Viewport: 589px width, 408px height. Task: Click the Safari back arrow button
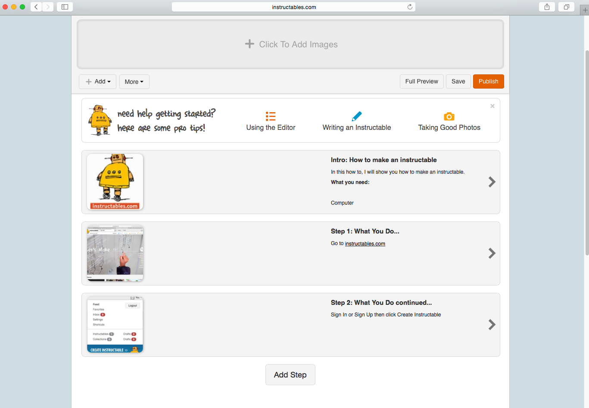tap(36, 7)
